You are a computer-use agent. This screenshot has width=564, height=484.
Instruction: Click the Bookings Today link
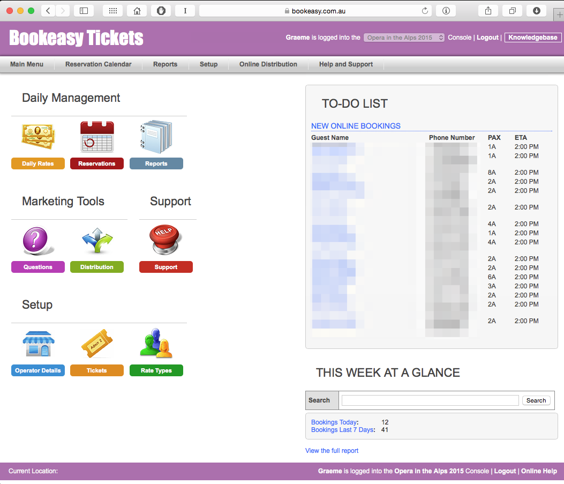tap(334, 422)
